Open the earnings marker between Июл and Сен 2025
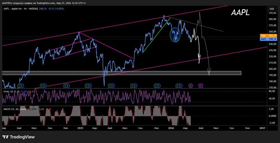This screenshot has height=143, width=280. [x=133, y=86]
